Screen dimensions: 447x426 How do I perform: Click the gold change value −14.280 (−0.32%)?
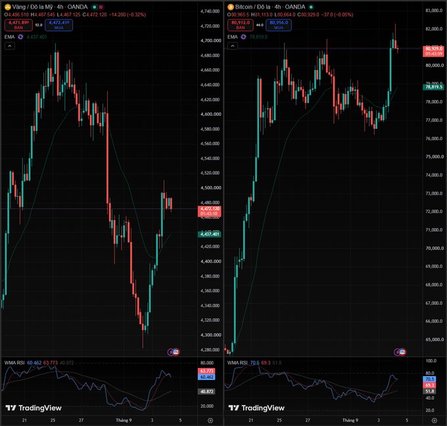pyautogui.click(x=127, y=14)
